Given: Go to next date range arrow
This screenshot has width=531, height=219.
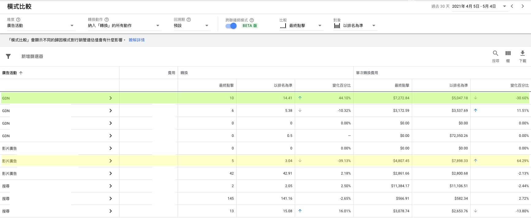Looking at the screenshot, I should point(523,6).
